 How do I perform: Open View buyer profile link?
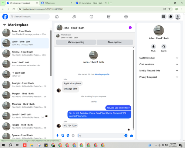click(x=102, y=74)
